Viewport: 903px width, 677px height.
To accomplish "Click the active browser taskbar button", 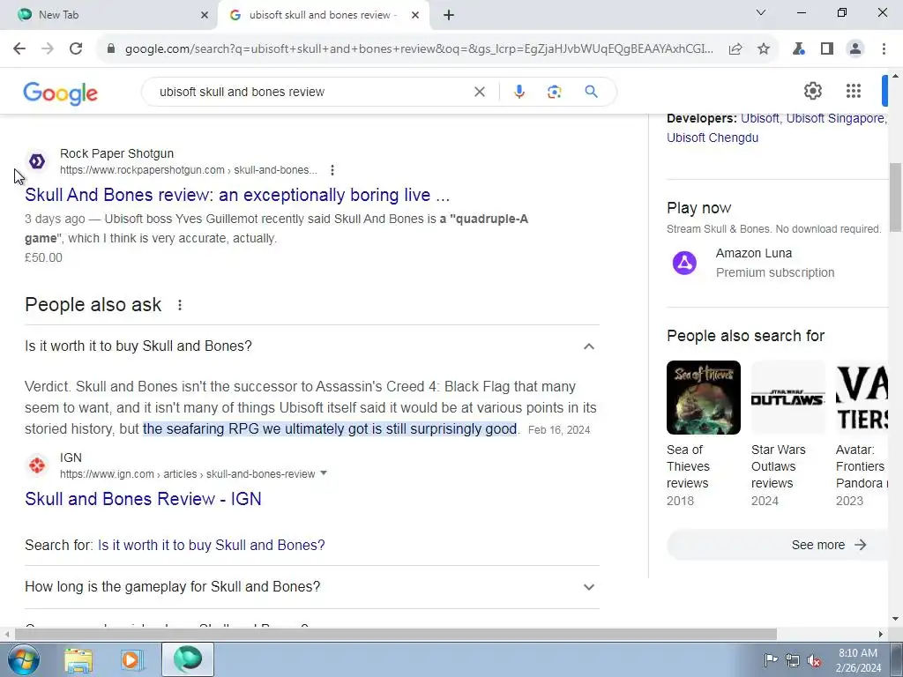I will coord(188,659).
